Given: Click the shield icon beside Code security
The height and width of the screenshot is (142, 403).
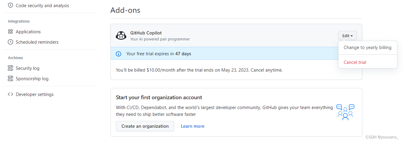Looking at the screenshot, I should pos(10,5).
